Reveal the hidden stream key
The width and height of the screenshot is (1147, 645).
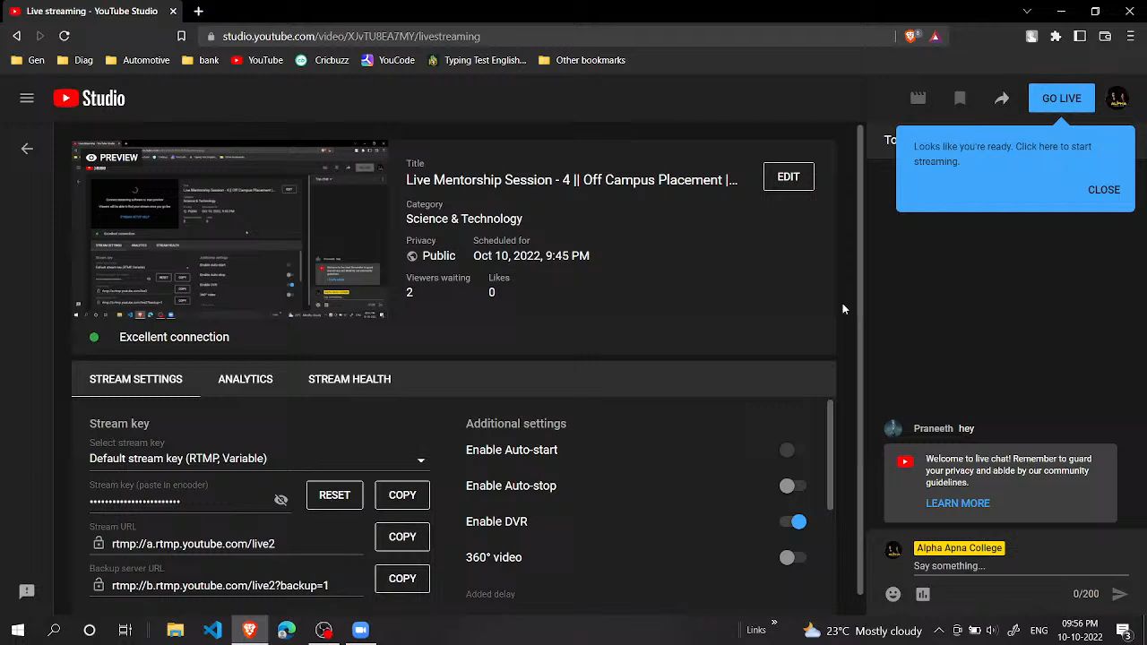tap(280, 500)
